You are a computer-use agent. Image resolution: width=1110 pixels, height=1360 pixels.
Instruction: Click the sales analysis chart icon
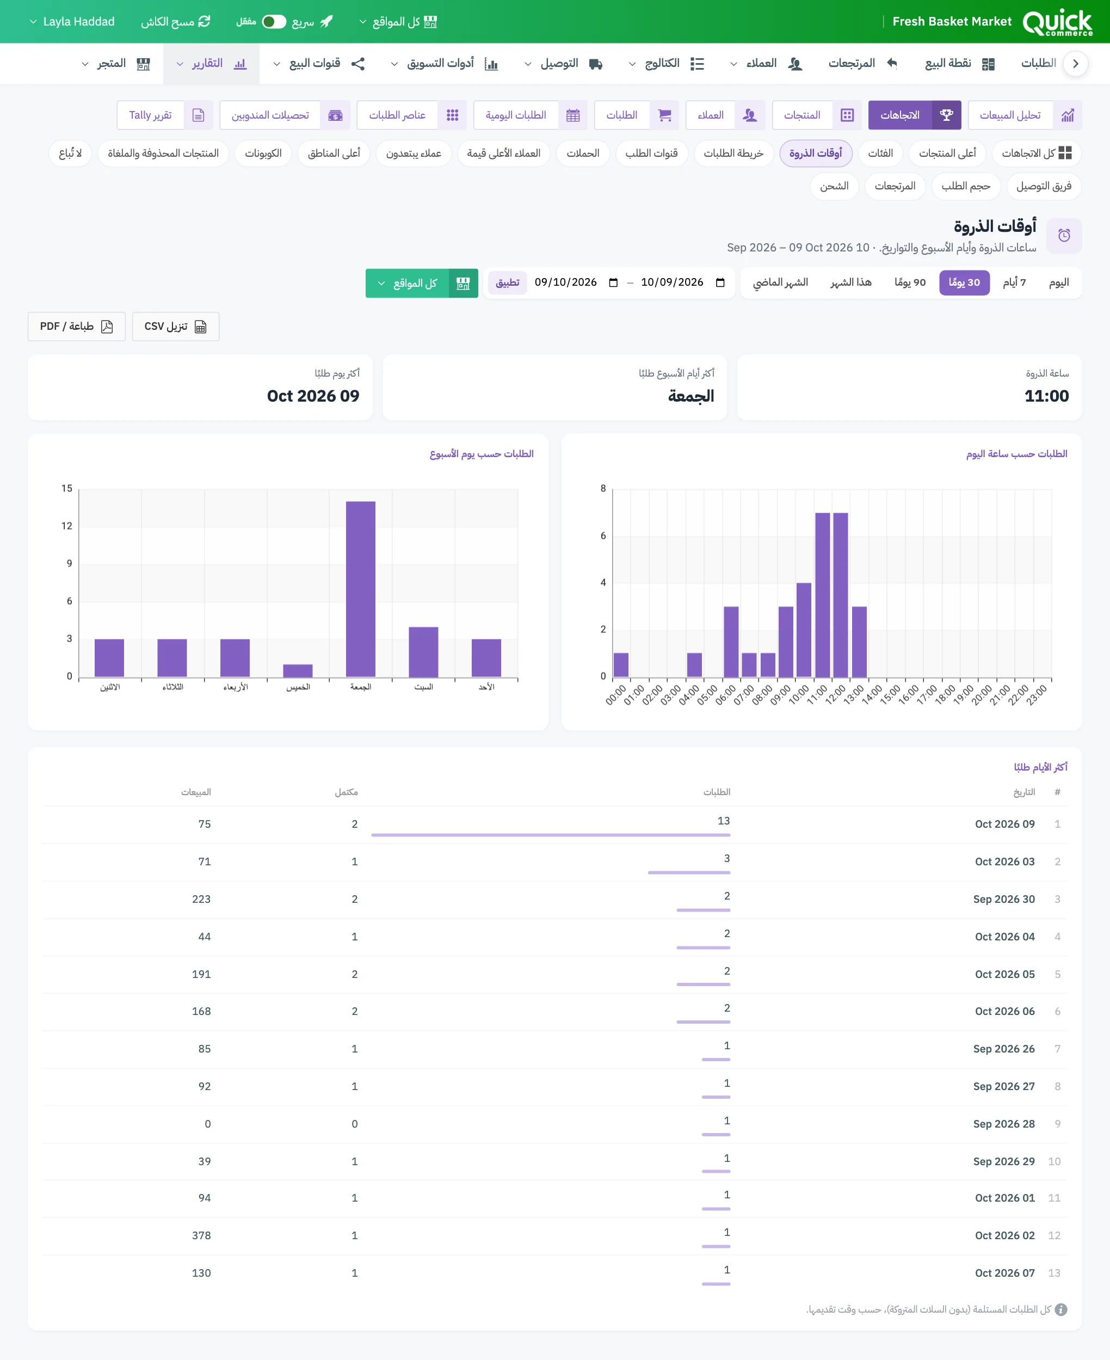1067,115
